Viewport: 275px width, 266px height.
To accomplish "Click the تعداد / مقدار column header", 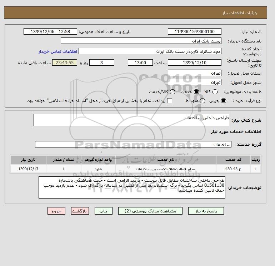I will [x=64, y=160].
